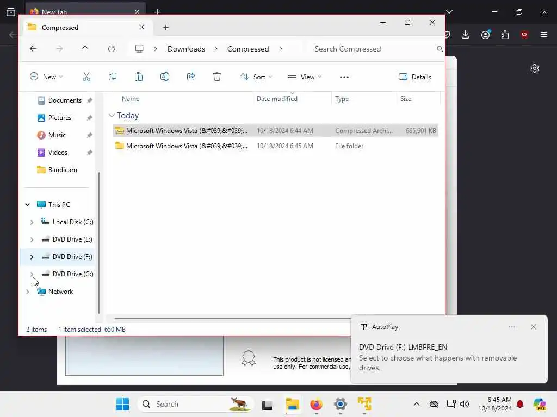Viewport: 557px width, 417px height.
Task: Open the Pictures quick access item
Action: [60, 118]
